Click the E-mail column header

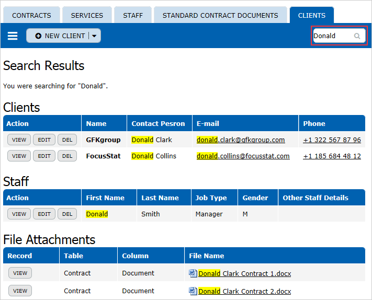245,123
